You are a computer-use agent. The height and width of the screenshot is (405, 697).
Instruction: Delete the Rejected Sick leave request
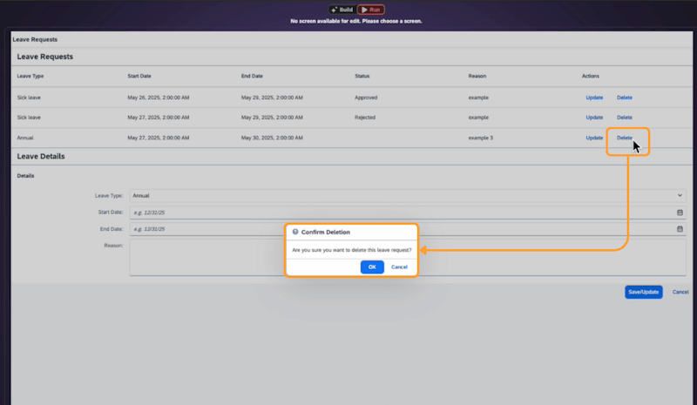(x=625, y=118)
